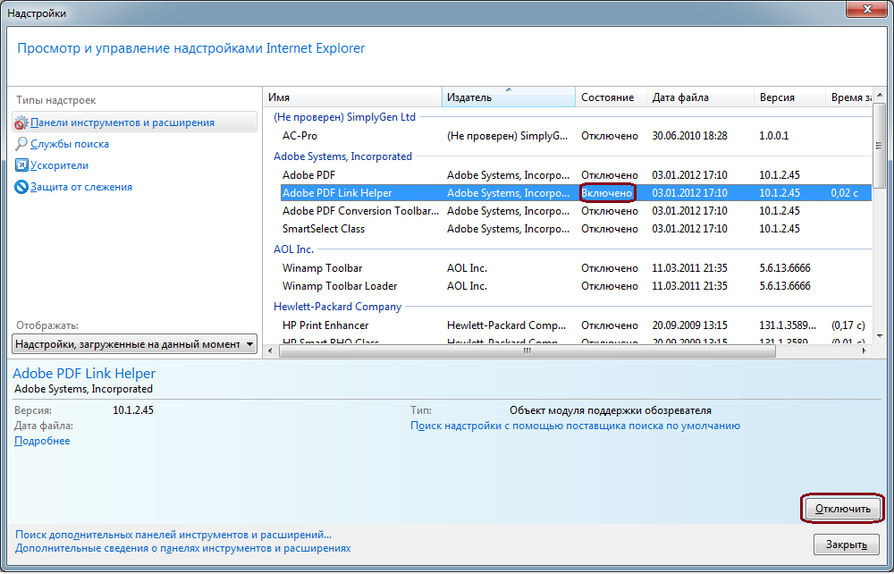Click default search provider add-on lookup link

[x=575, y=426]
